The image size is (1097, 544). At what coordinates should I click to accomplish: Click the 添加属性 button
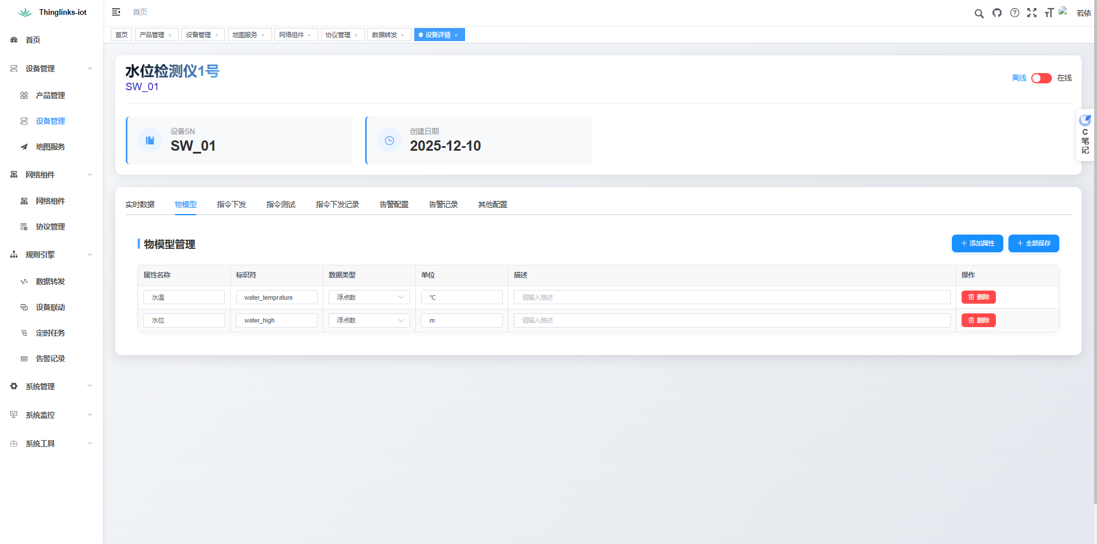tap(977, 243)
